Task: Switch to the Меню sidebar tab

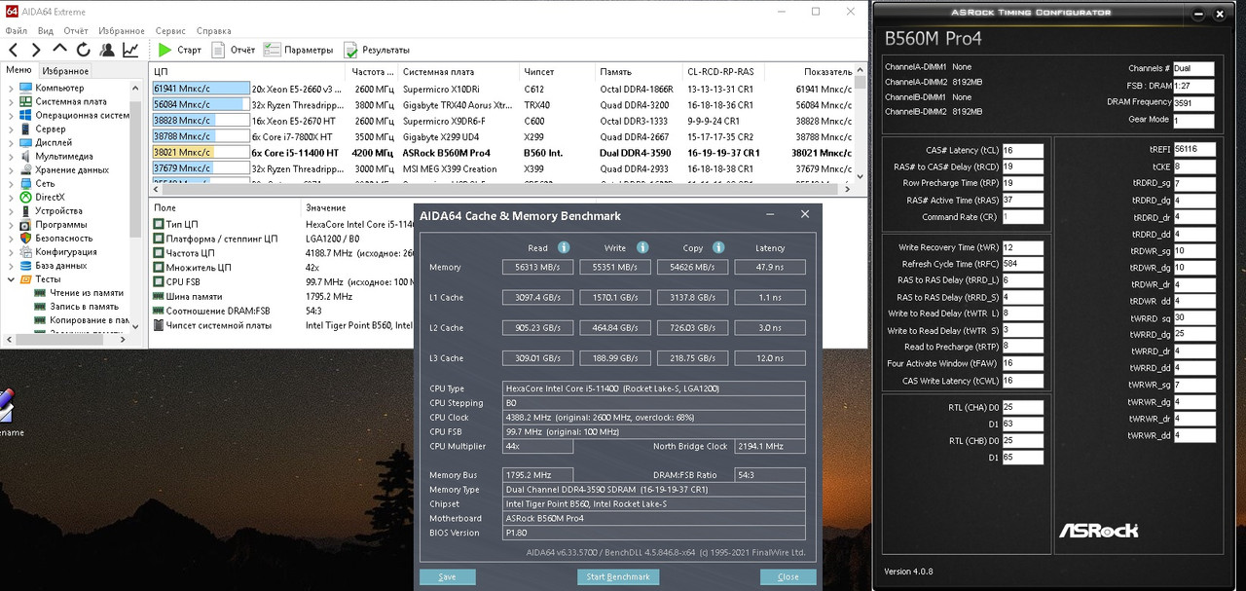Action: [18, 70]
